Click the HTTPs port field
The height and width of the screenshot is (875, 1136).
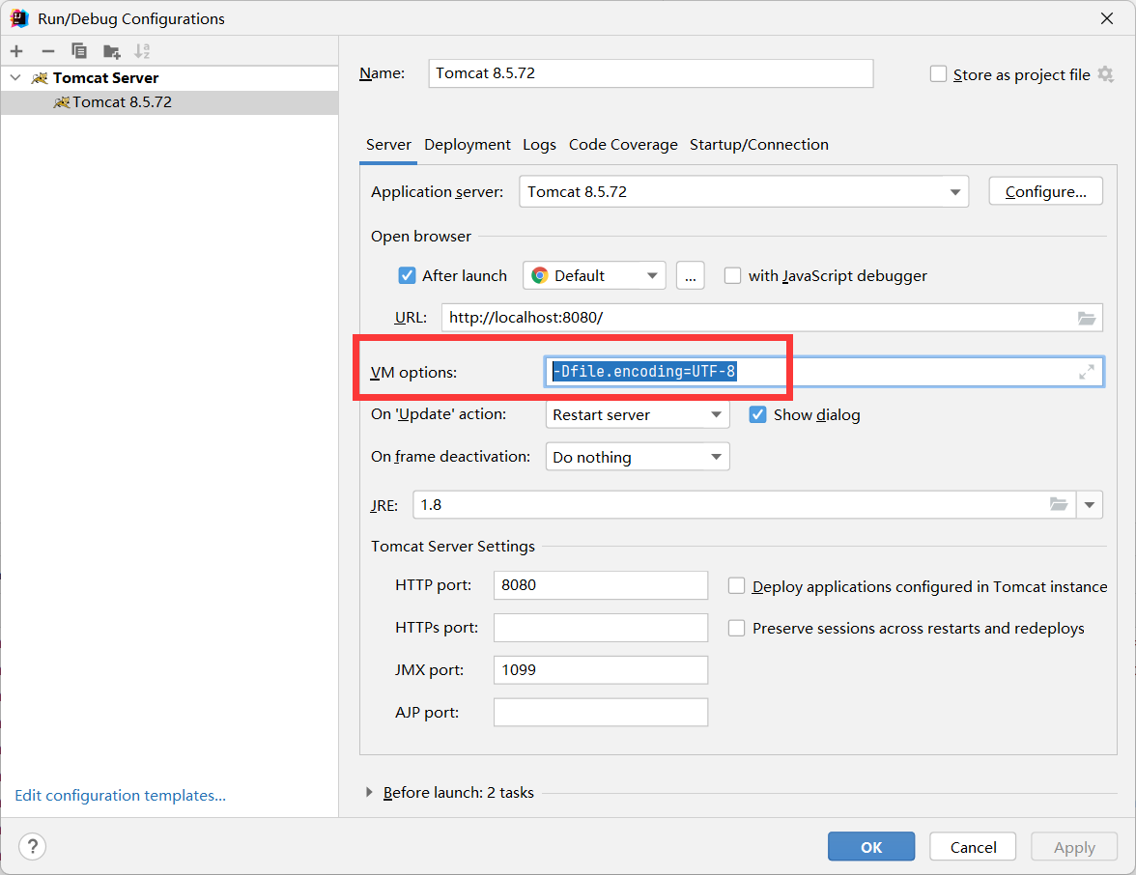601,628
